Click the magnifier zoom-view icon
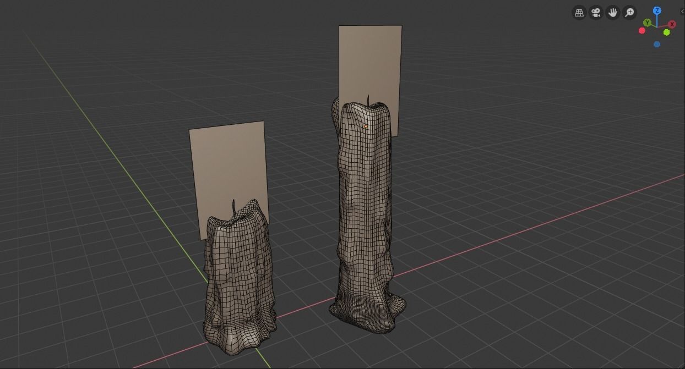Image resolution: width=685 pixels, height=369 pixels. point(629,13)
